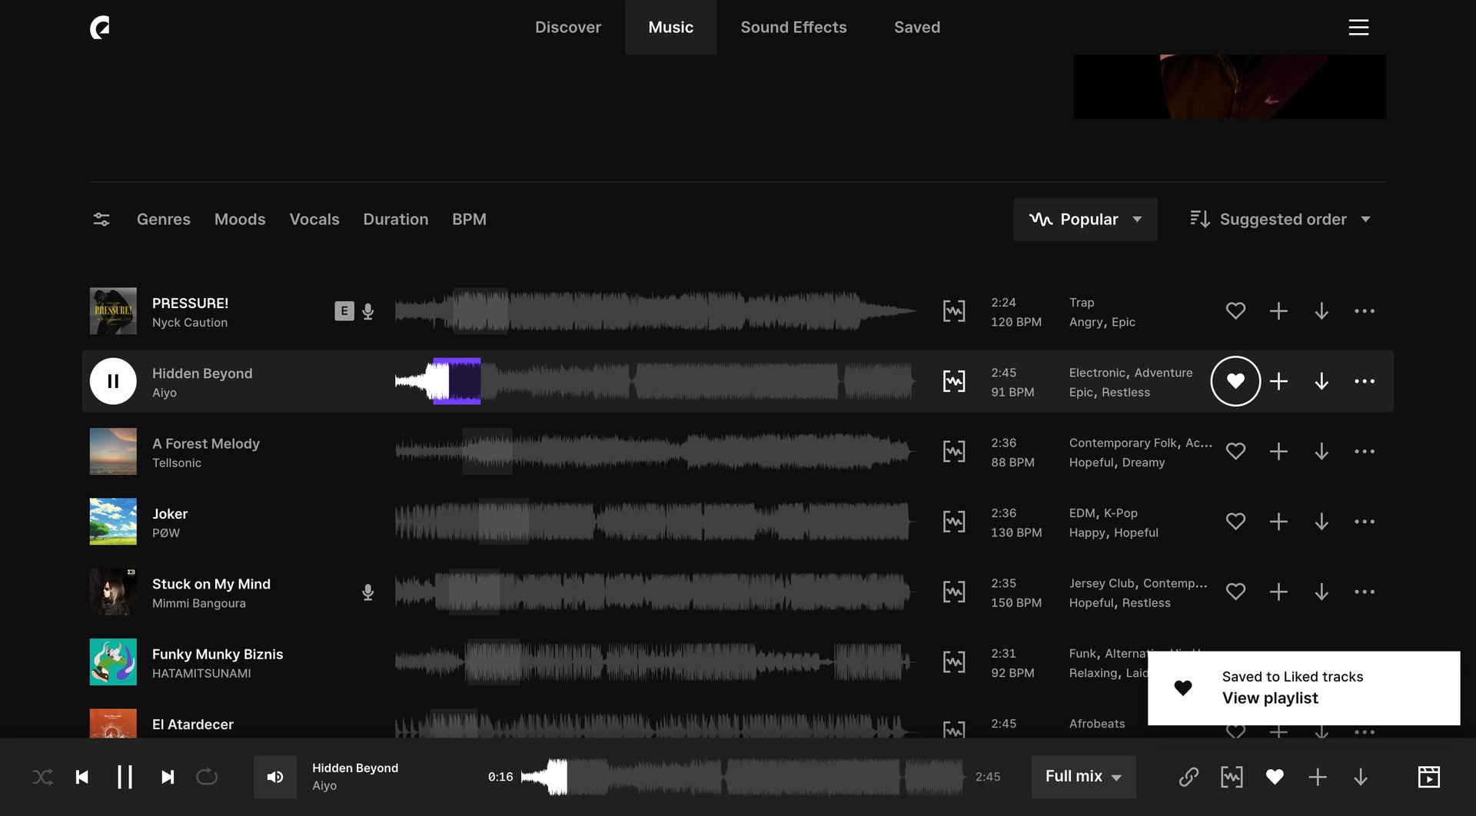Open more options for A Forest Melody
The image size is (1476, 816).
click(1365, 451)
